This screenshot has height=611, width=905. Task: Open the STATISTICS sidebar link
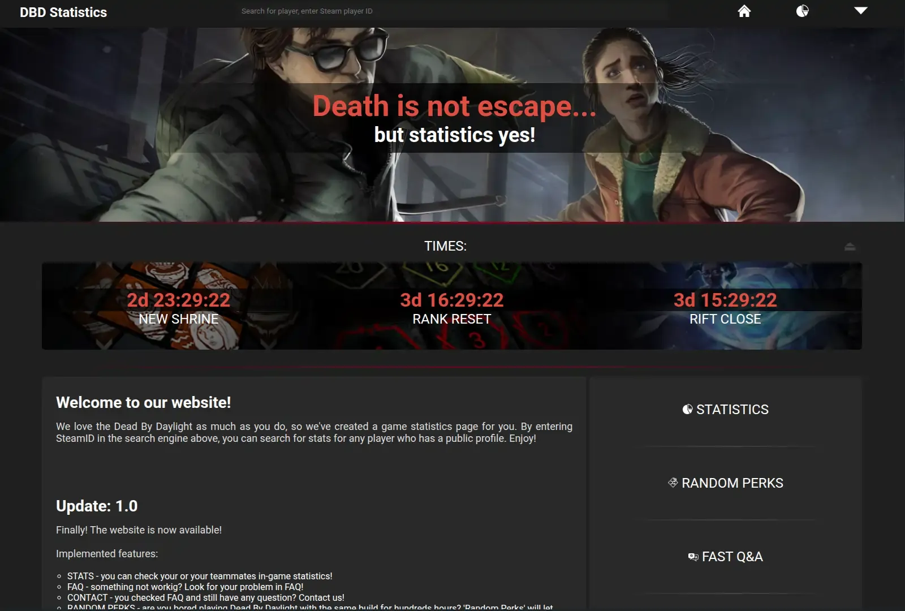726,410
